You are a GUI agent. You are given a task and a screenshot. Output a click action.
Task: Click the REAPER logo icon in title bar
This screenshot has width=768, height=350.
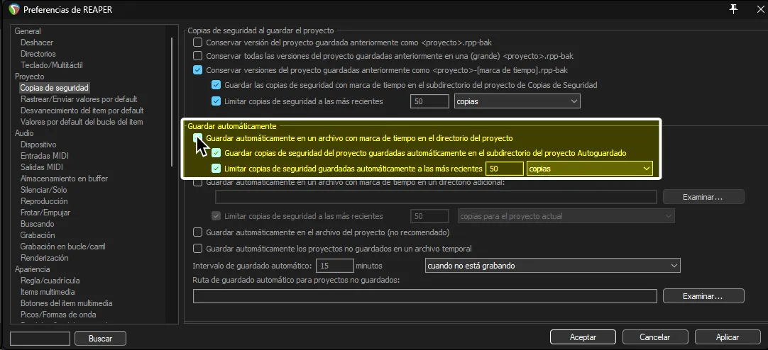[14, 9]
